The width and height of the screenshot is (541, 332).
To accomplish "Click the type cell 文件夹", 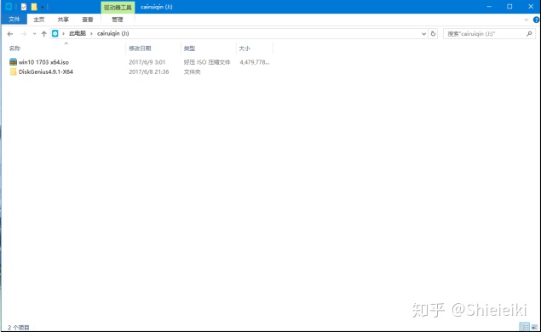I will click(193, 72).
